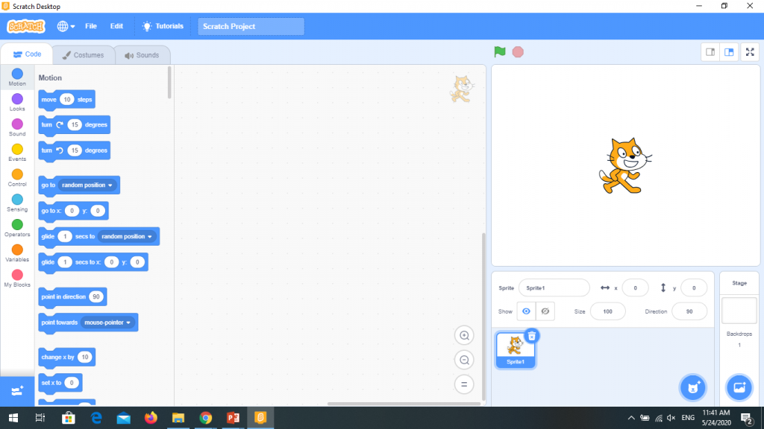The width and height of the screenshot is (764, 429).
Task: Open the 'point towards mouse-pointer' dropdown
Action: tap(128, 322)
